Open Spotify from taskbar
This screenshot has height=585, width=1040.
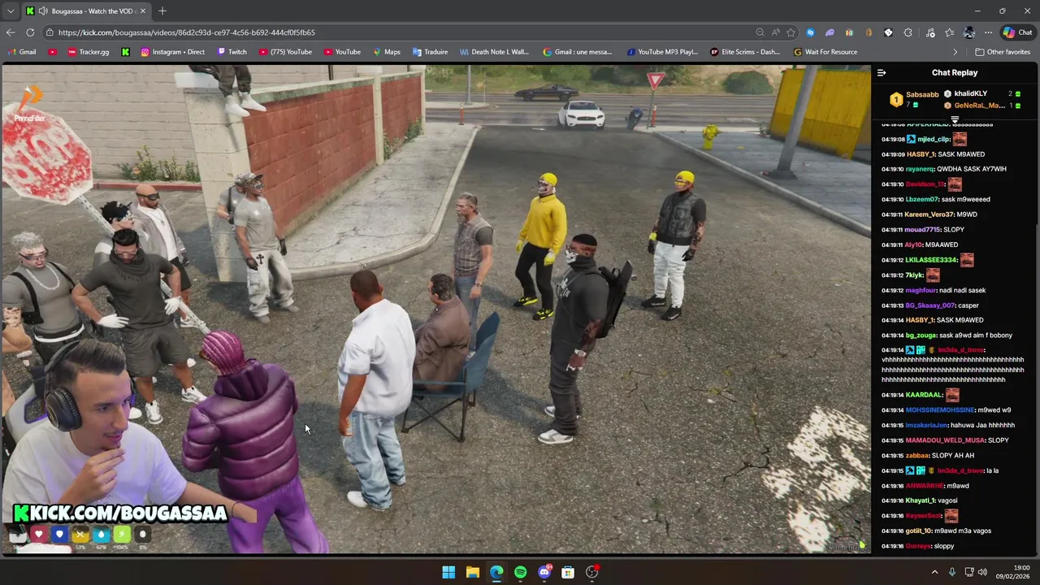[520, 572]
